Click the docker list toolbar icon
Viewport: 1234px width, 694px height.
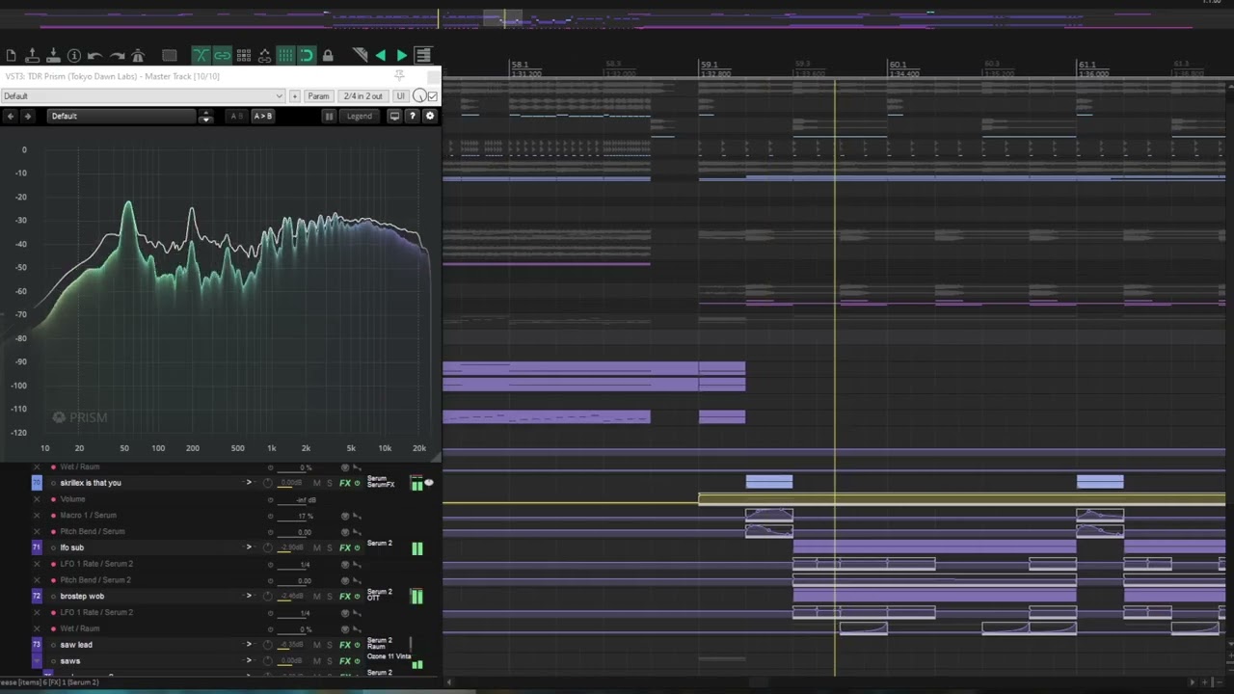[x=423, y=56]
